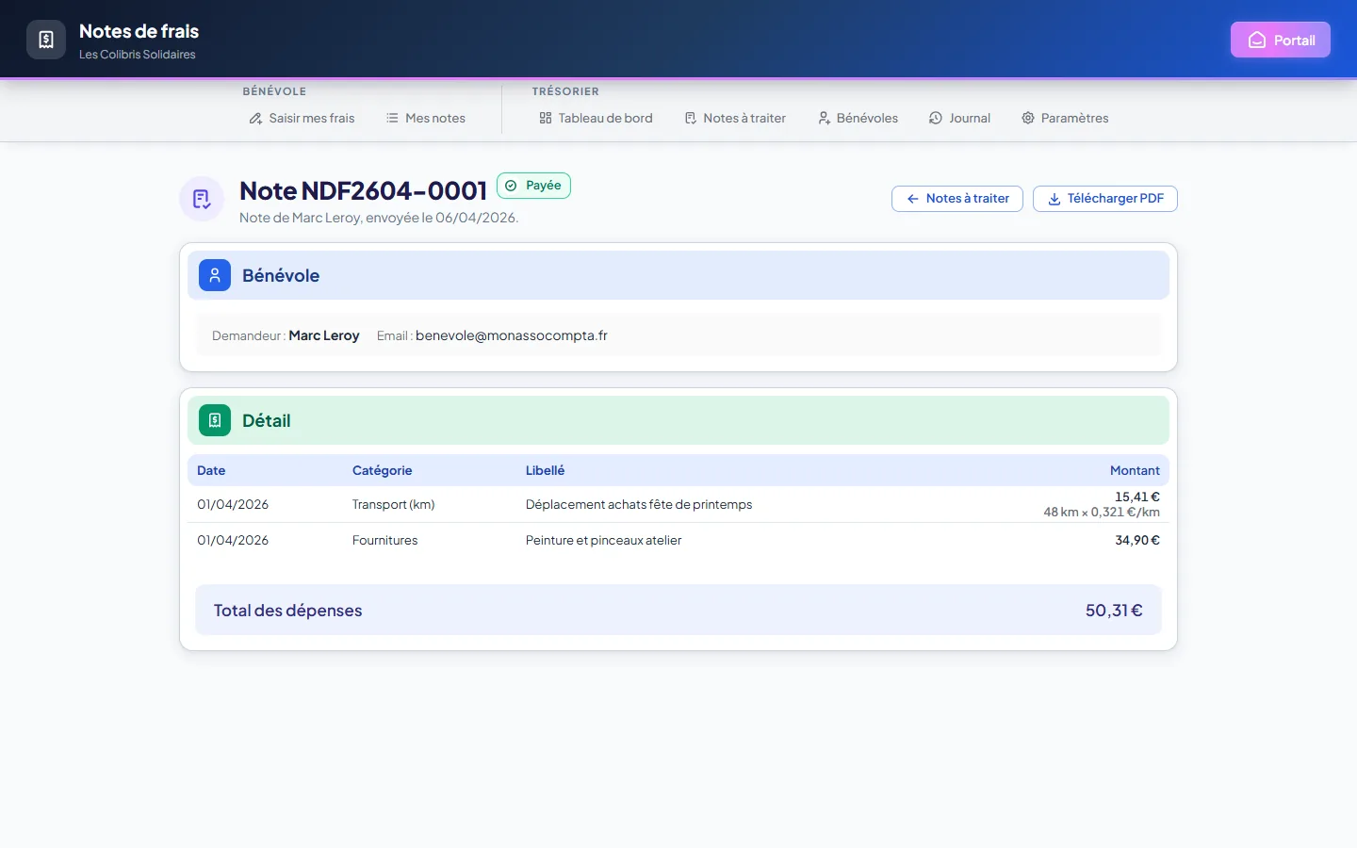Click the Les Colibris Solidaires subtitle
The image size is (1357, 848).
pyautogui.click(x=138, y=55)
